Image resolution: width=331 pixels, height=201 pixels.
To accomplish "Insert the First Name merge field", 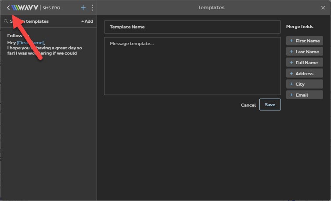I will click(304, 41).
